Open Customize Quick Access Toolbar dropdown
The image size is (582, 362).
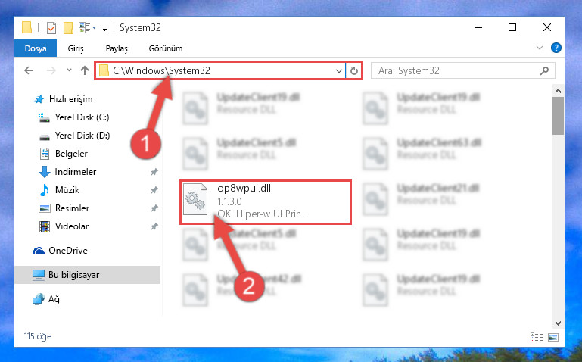click(x=104, y=28)
